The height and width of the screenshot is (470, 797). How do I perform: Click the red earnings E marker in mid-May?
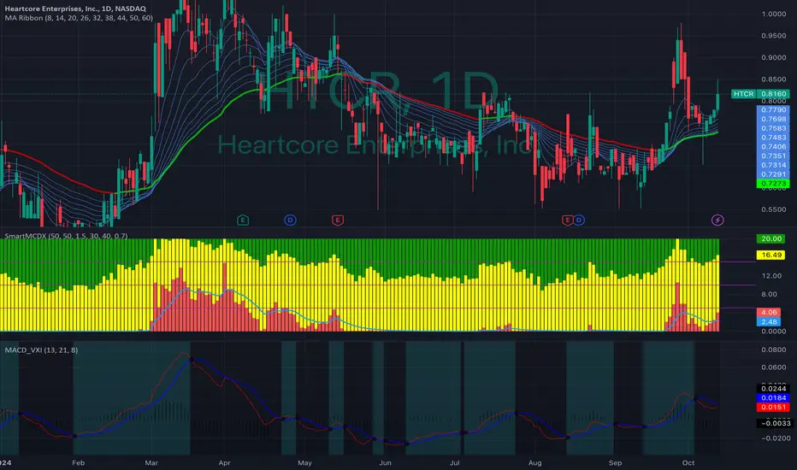[x=338, y=220]
